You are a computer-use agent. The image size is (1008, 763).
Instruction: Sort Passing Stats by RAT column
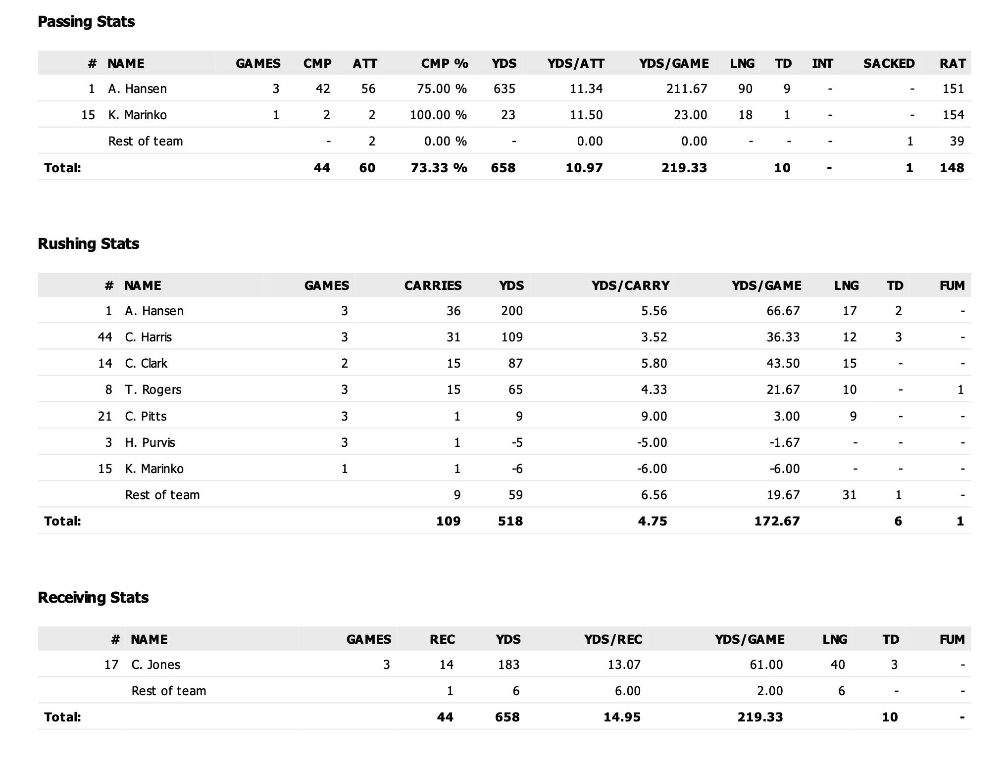pyautogui.click(x=953, y=63)
